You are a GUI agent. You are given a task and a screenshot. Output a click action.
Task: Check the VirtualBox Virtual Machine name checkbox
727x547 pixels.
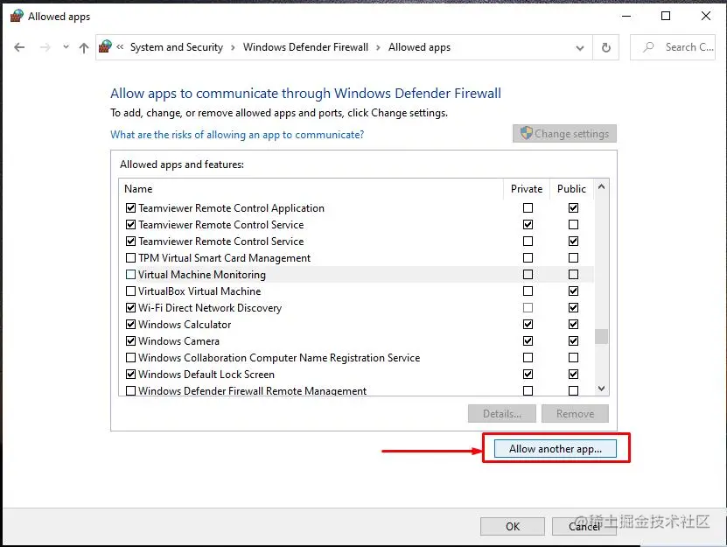(x=130, y=291)
